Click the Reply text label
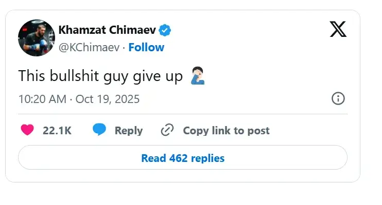382x205 pixels. (x=128, y=131)
